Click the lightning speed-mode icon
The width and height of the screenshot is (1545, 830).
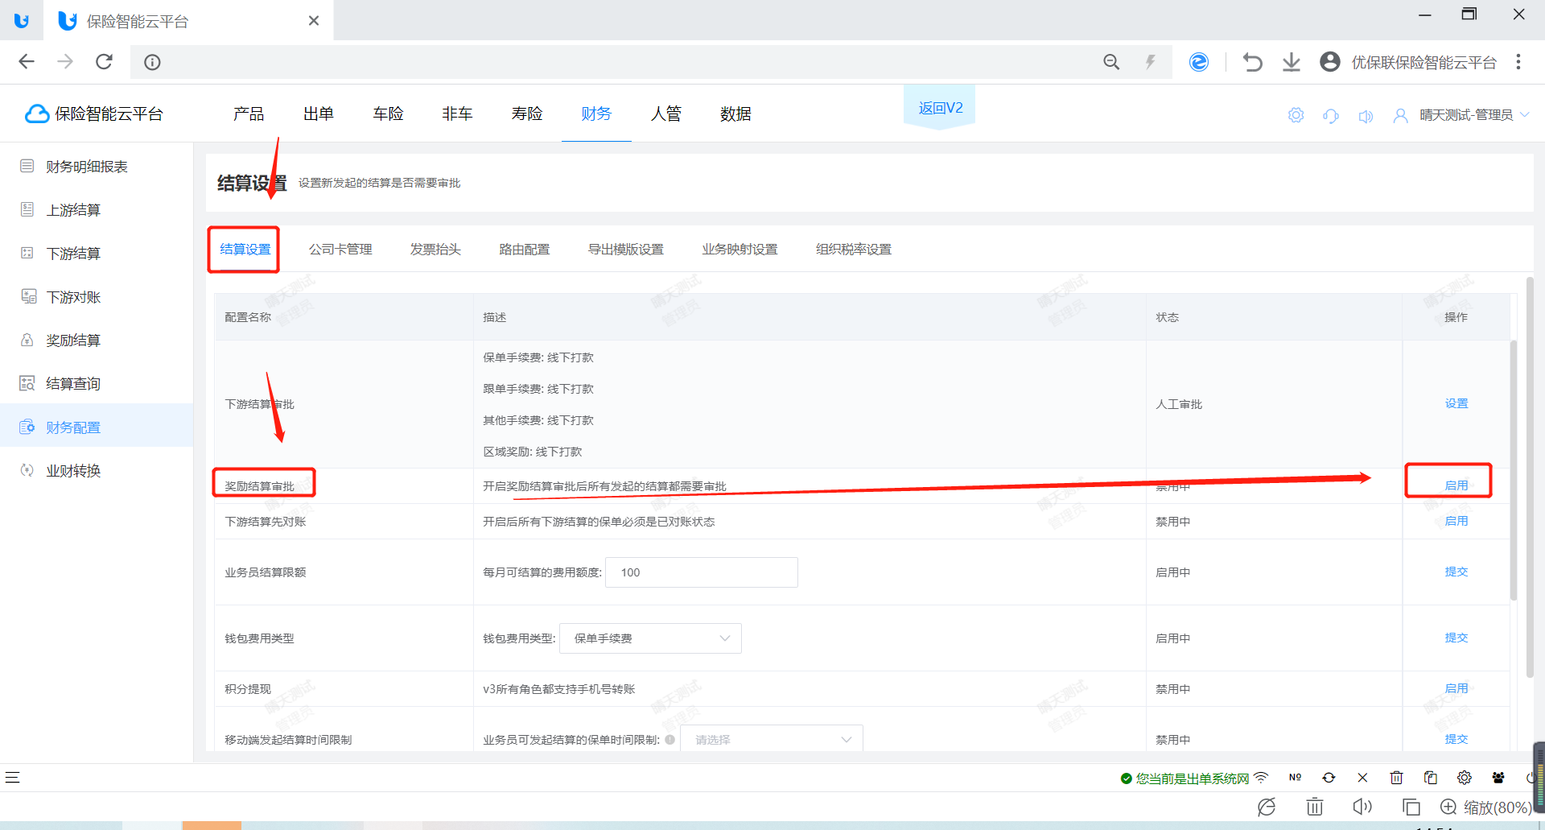(1151, 62)
